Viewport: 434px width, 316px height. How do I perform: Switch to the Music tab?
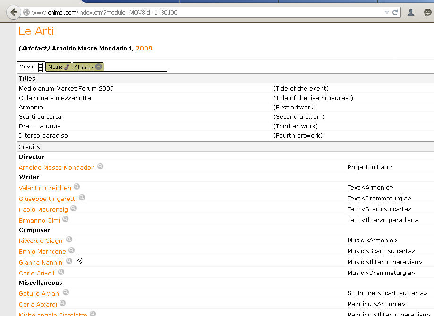coord(59,67)
